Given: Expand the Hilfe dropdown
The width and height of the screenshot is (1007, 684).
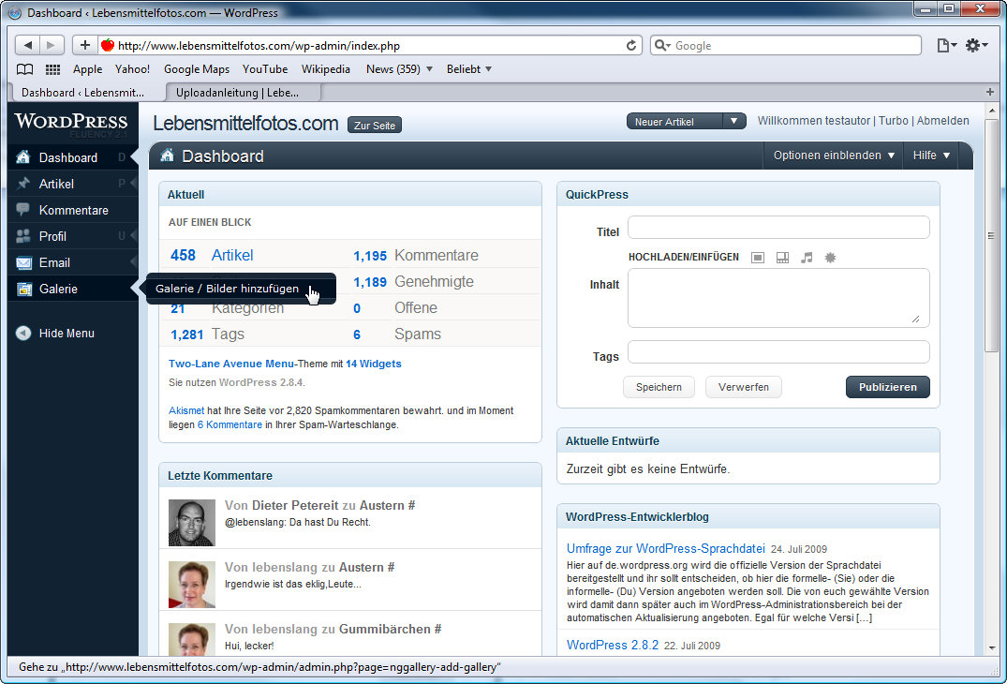Looking at the screenshot, I should coord(931,156).
